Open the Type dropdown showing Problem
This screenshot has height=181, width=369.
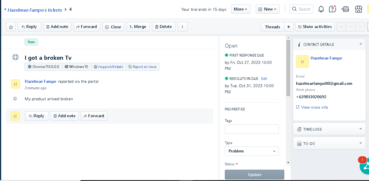click(x=252, y=151)
